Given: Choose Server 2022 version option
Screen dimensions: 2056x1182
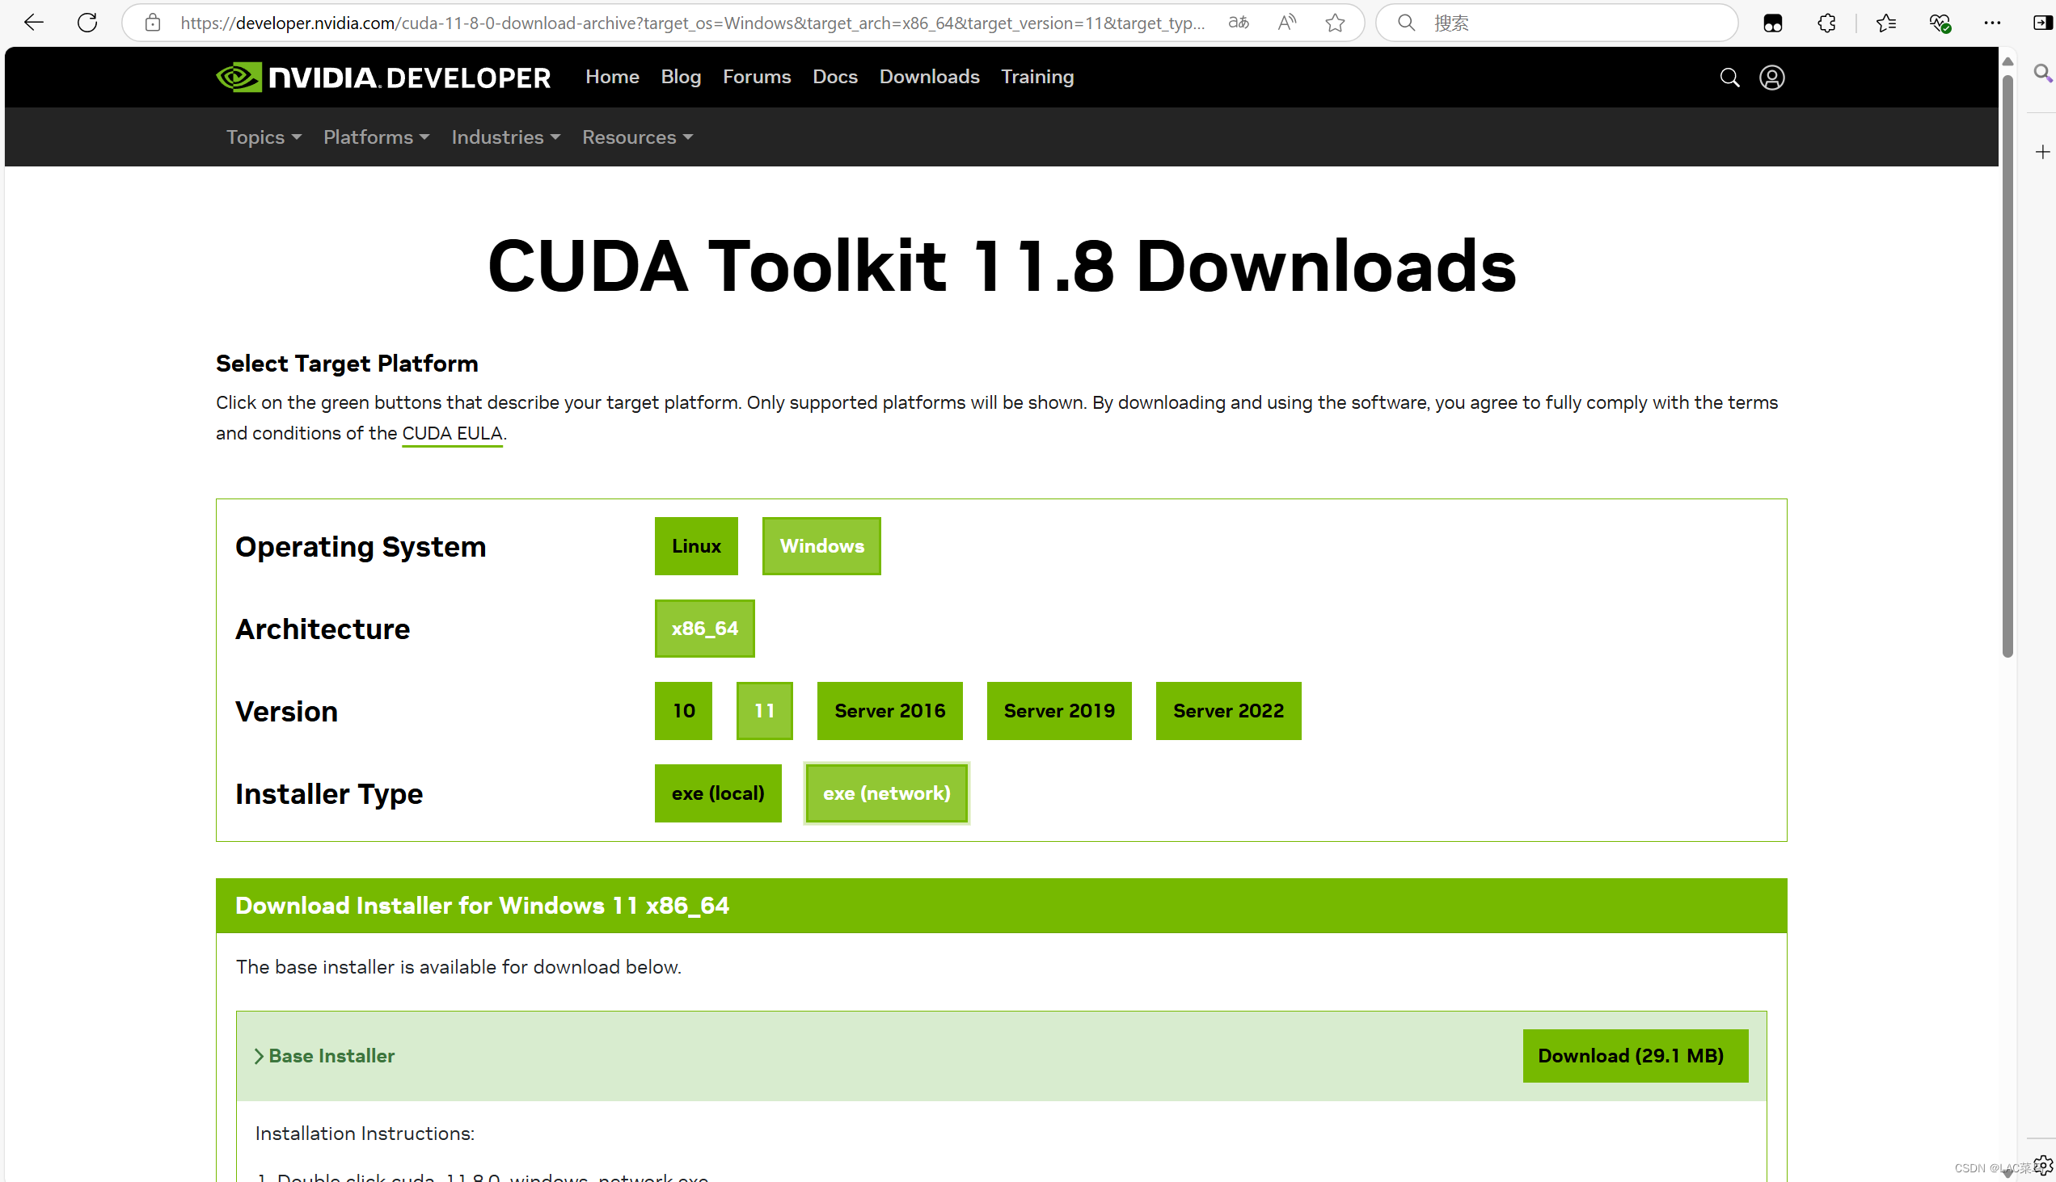Looking at the screenshot, I should coord(1227,711).
